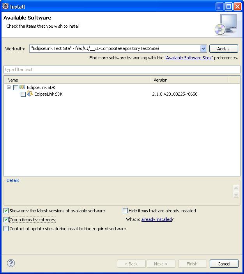Select the EclipseLink SDK category row label
Viewport: 244px width, 274px height.
(41, 87)
